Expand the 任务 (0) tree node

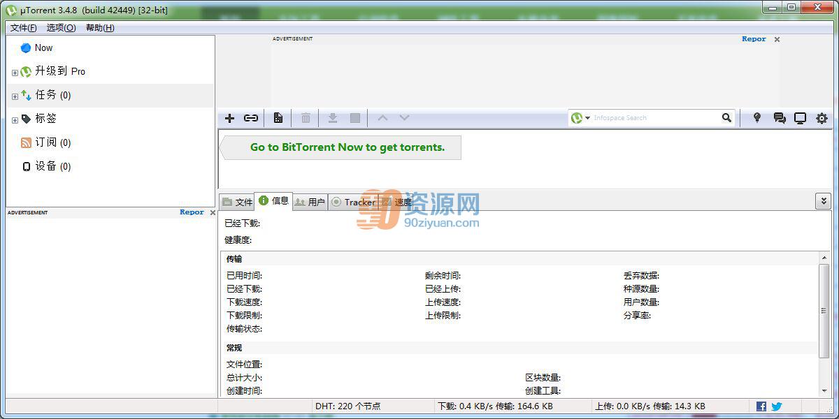(x=15, y=96)
